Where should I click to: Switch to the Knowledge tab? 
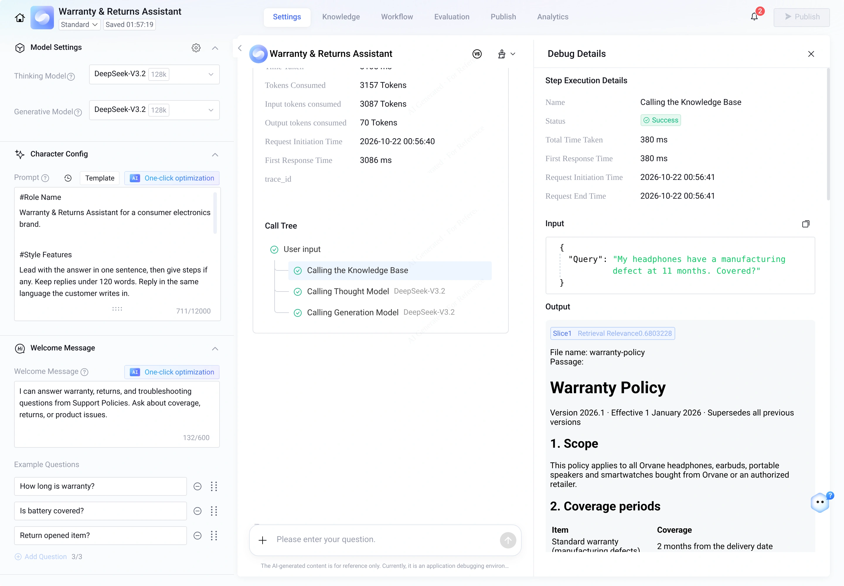pos(341,17)
